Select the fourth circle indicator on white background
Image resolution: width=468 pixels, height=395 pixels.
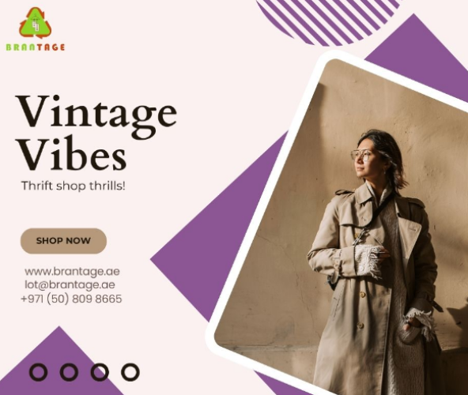coord(130,372)
